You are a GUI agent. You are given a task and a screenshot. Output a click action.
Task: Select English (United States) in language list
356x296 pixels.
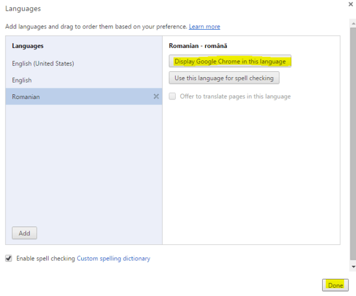[84, 63]
